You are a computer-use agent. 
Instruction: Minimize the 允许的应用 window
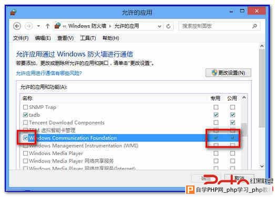pos(231,12)
